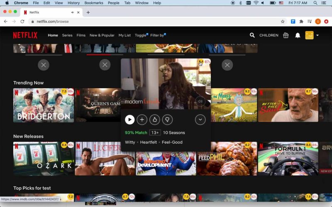Image resolution: width=332 pixels, height=207 pixels.
Task: Click Better Call Saul's 8.7 rating badge
Action: pyautogui.click(x=308, y=91)
